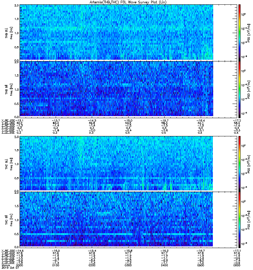Click the X_RE_GSE value "-16.7"

(x=201, y=251)
